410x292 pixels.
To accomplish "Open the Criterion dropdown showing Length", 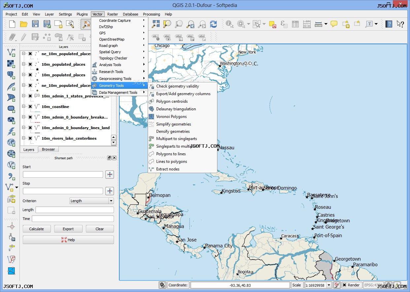I will 92,201.
